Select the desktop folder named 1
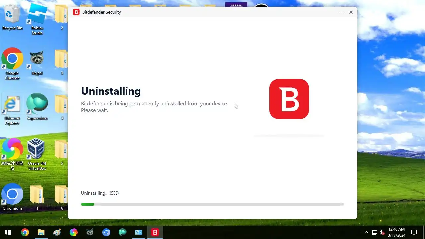This screenshot has height=239, width=425. click(37, 198)
